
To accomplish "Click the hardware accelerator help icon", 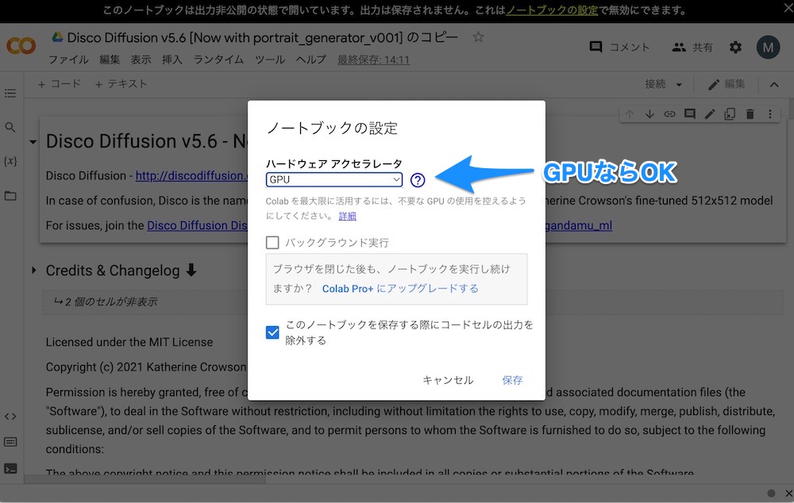I will coord(418,179).
